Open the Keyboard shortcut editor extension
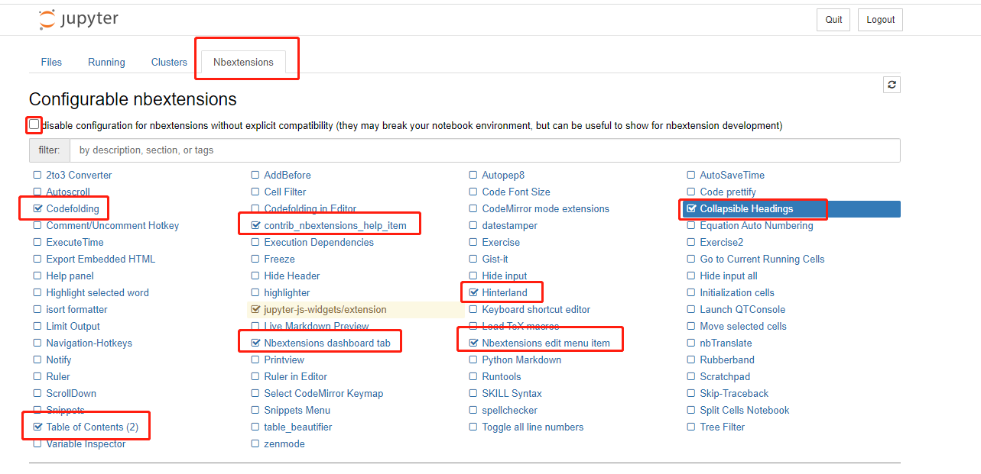Image resolution: width=981 pixels, height=474 pixels. (536, 309)
